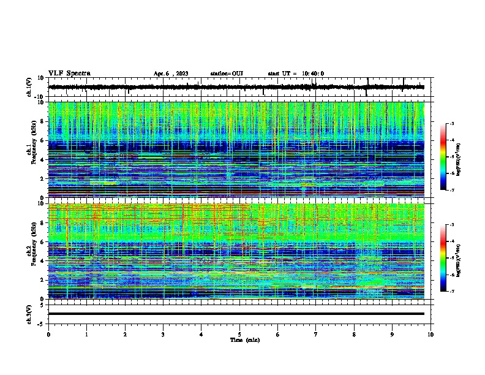Click the time axis tick label "7"
This screenshot has width=485, height=375.
[x=316, y=335]
